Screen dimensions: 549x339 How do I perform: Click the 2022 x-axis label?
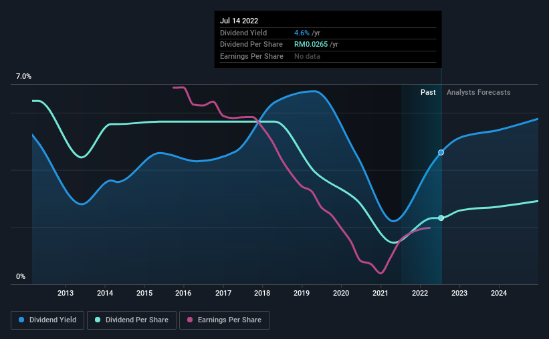click(x=420, y=293)
